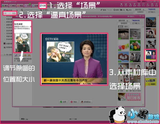Image resolution: width=160 pixels, height=124 pixels.
Task: Choose the colorful Easter eggs scene thumbnail
Action: click(135, 45)
